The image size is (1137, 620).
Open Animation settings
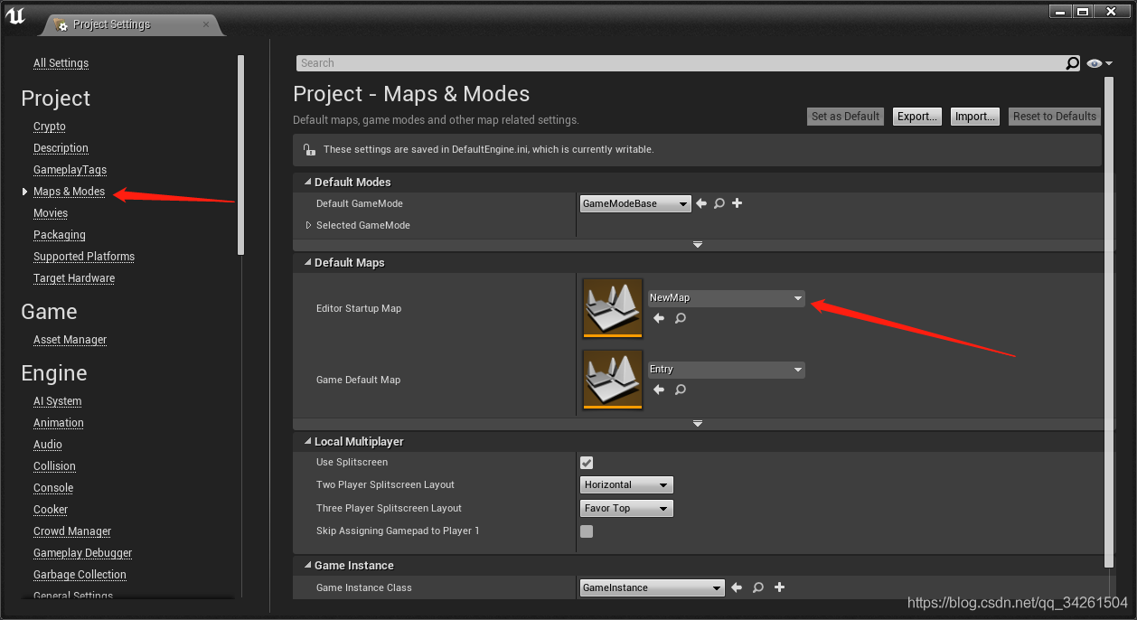pyautogui.click(x=59, y=423)
